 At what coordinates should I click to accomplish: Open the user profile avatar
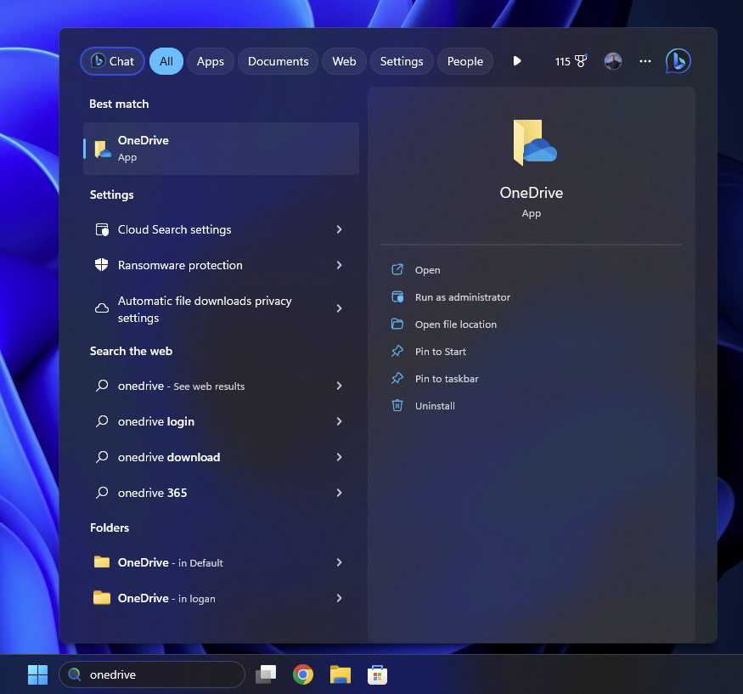(x=613, y=61)
